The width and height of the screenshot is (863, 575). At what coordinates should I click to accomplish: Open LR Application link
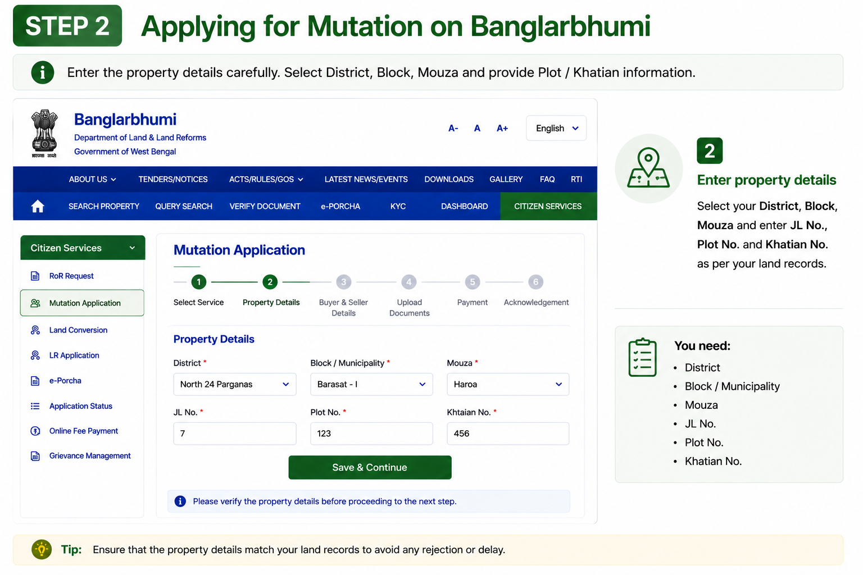click(x=74, y=355)
